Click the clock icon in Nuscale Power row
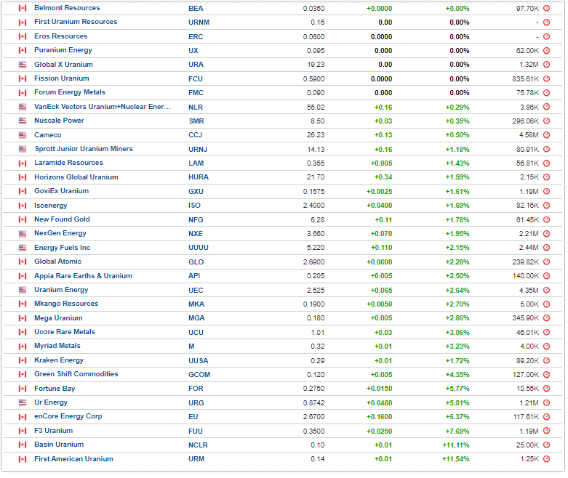Screen dimensions: 568x478 click(547, 121)
